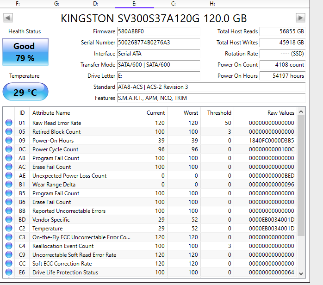
Task: Click the Features field
Action: [211, 98]
